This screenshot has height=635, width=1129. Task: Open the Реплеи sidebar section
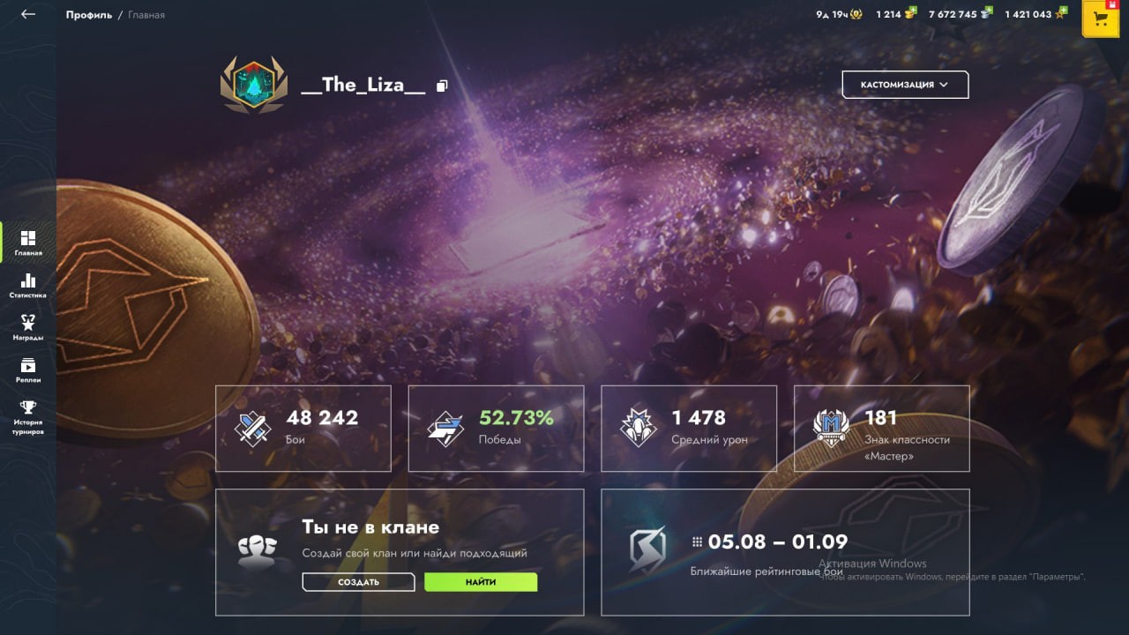coord(28,370)
